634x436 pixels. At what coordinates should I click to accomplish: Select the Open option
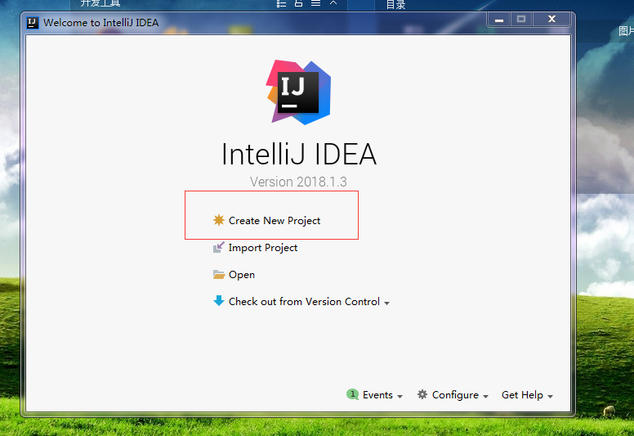[242, 275]
